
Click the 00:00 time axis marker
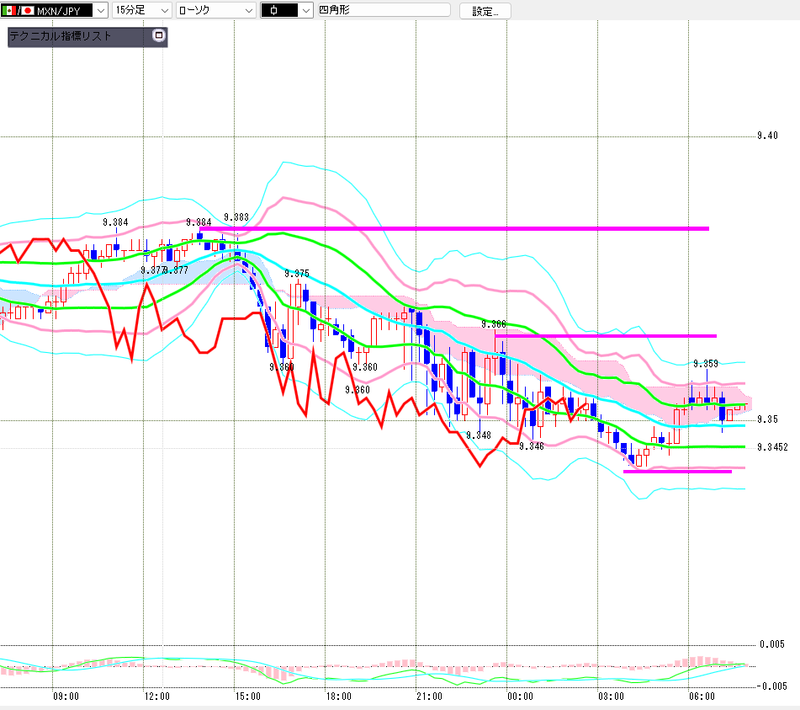click(520, 697)
